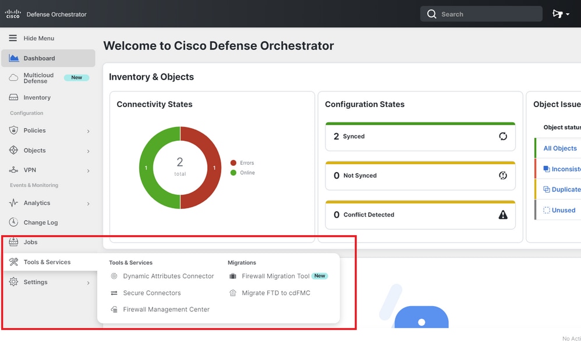Viewport: 581px width, 341px height.
Task: Click the hamburger Hide Menu icon
Action: (x=13, y=38)
